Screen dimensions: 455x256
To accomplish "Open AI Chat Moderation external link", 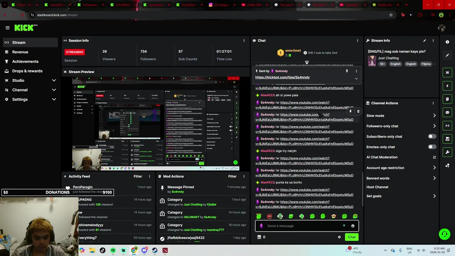I will [434, 157].
